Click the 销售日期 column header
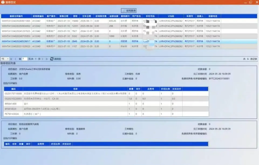This screenshot has height=165, width=259. 64,16
